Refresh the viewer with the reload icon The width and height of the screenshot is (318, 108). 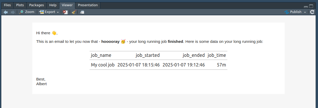point(312,12)
